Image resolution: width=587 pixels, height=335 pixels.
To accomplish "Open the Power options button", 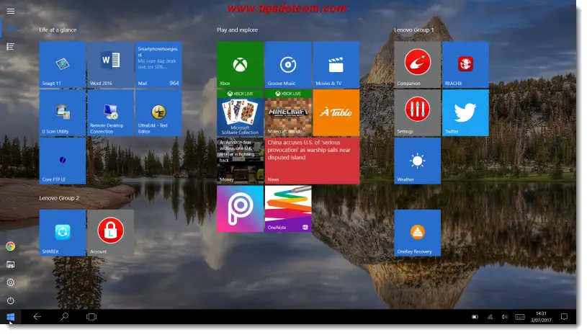I will coord(11,300).
